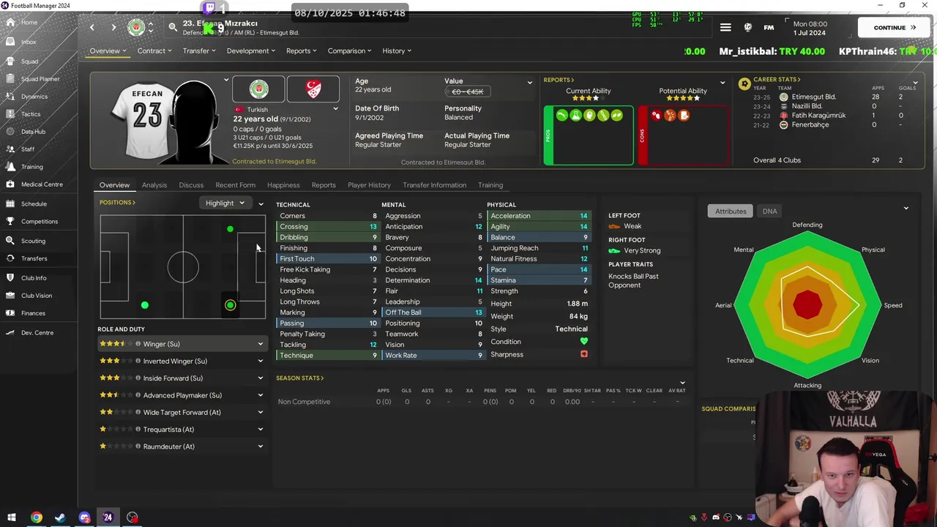Open Tactics screen from sidebar
Viewport: 937px width, 527px height.
[x=31, y=114]
